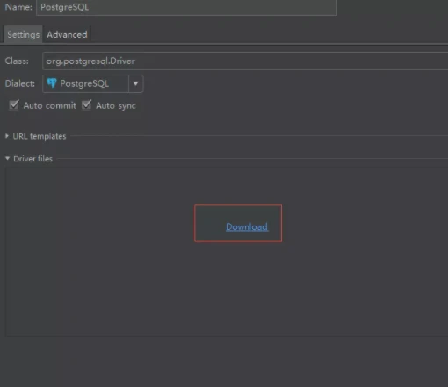Screen dimensions: 448x387
Task: Select the Settings tab
Action: point(23,34)
